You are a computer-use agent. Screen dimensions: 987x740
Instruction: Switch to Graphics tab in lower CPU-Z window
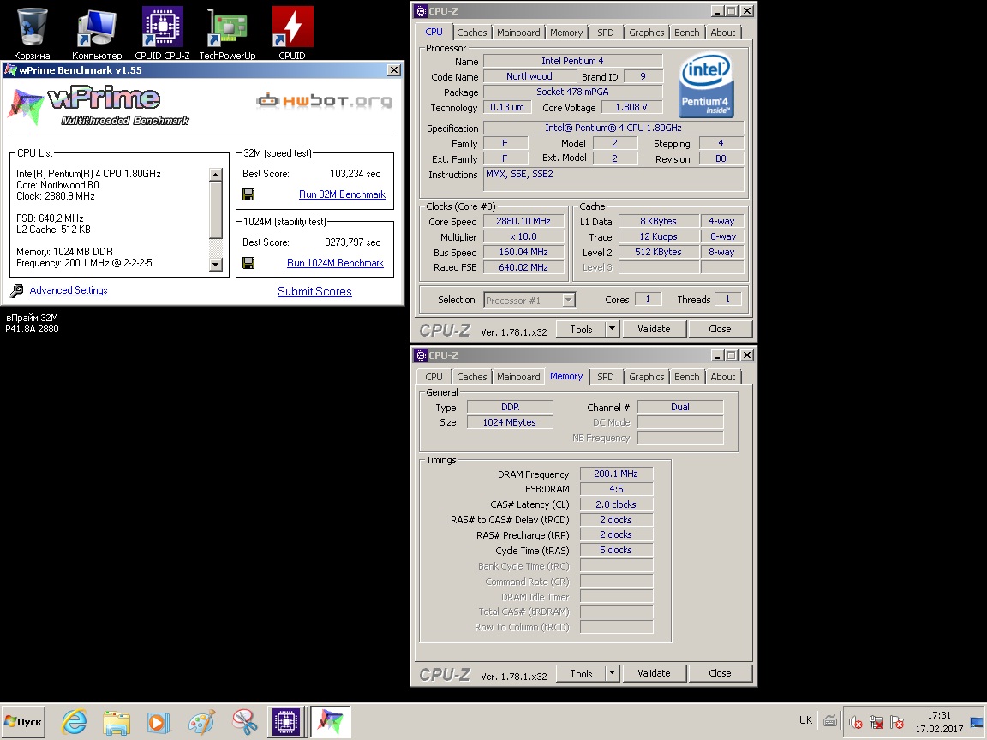pos(647,377)
